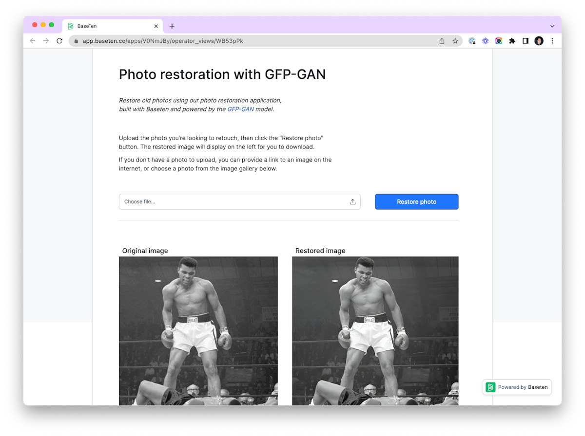Click the Photo restoration with GFP-GAN heading
This screenshot has height=436, width=585.
(222, 74)
